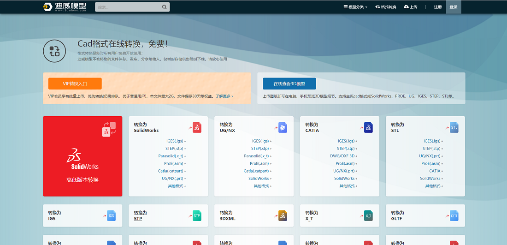Click the STP file icon

(197, 215)
